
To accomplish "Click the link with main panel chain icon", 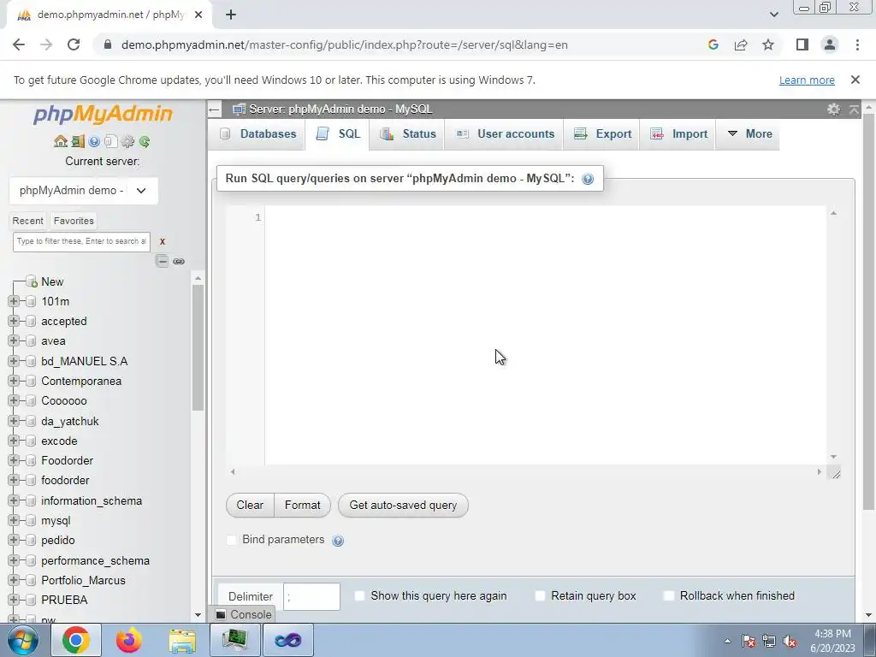I will (x=179, y=261).
